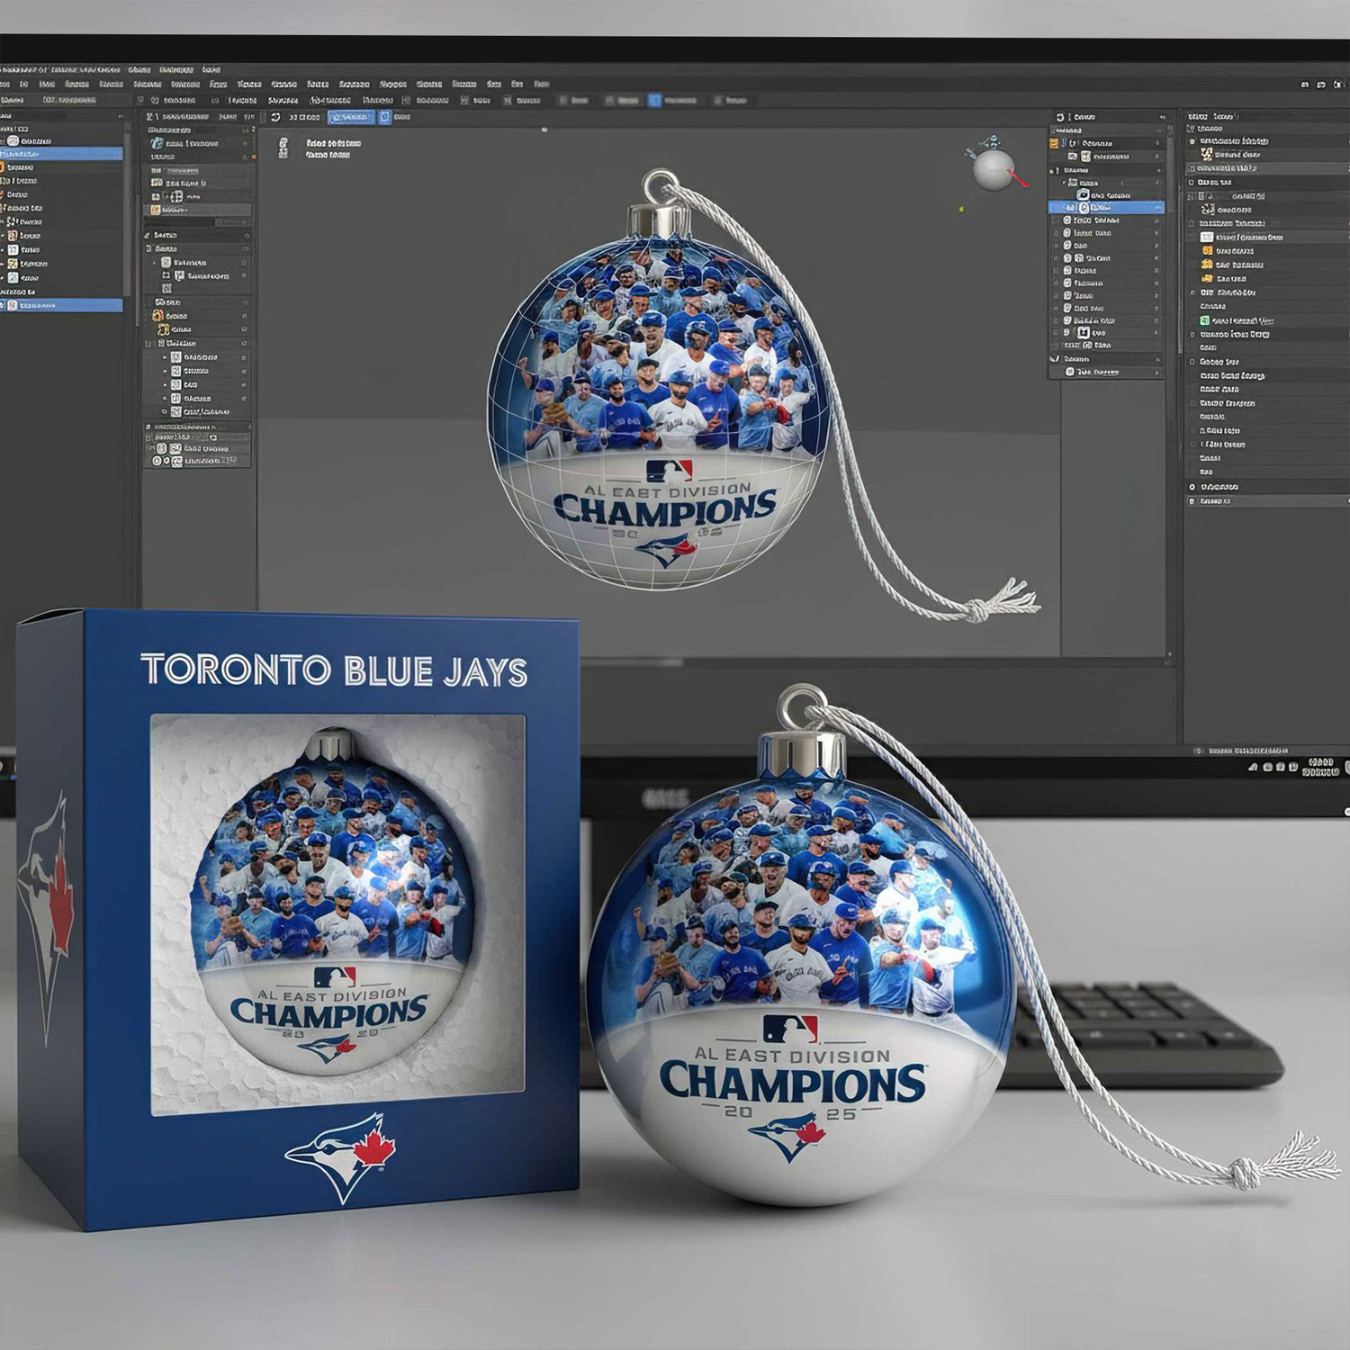Click the blue square icon beside highlighted viewport button
The width and height of the screenshot is (1350, 1350).
385,117
